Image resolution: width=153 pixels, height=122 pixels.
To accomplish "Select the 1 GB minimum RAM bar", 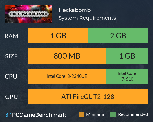I will point(58,36).
